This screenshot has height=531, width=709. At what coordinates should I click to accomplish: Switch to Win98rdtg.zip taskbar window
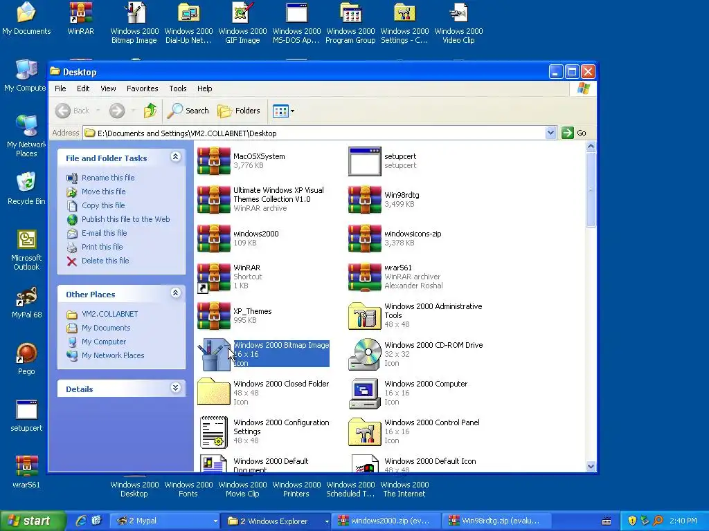tap(496, 521)
